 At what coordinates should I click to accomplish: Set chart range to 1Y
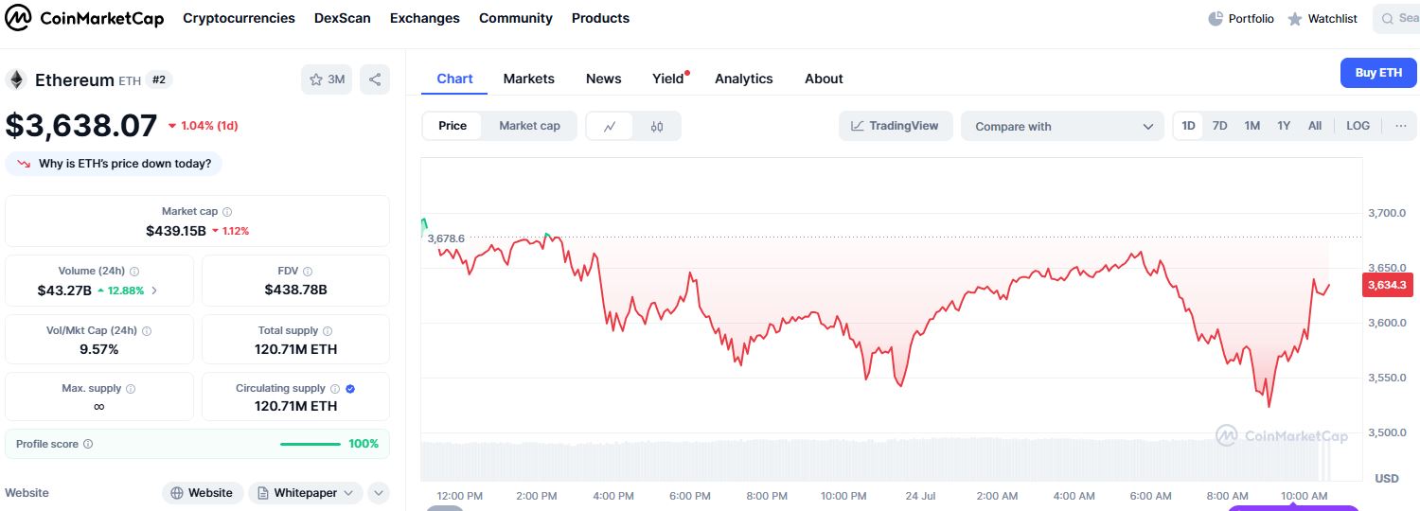click(x=1284, y=126)
